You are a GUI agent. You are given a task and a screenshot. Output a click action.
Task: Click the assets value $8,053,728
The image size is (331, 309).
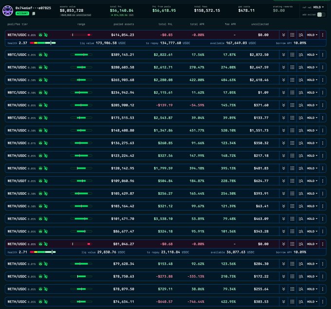point(72,11)
